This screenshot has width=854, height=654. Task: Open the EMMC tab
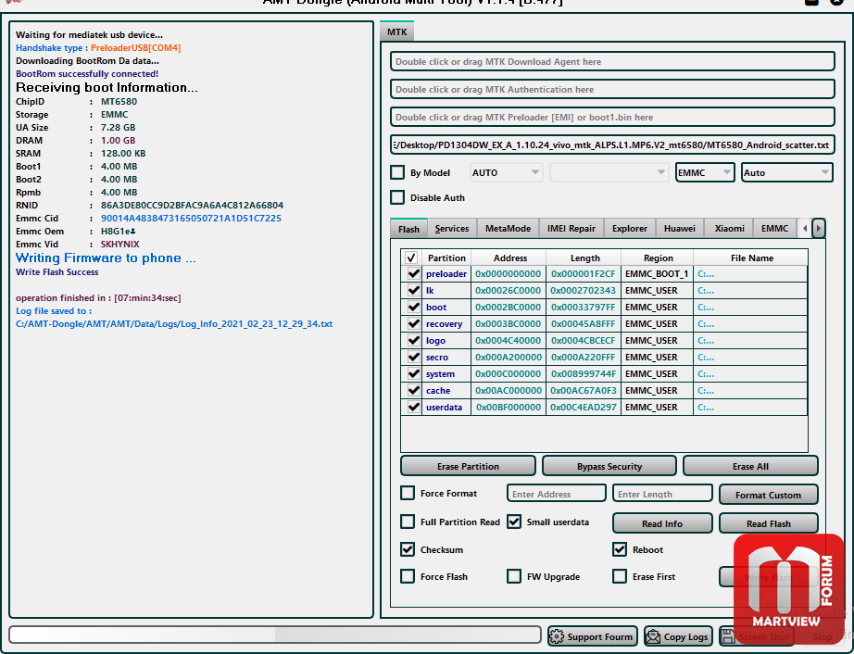774,229
